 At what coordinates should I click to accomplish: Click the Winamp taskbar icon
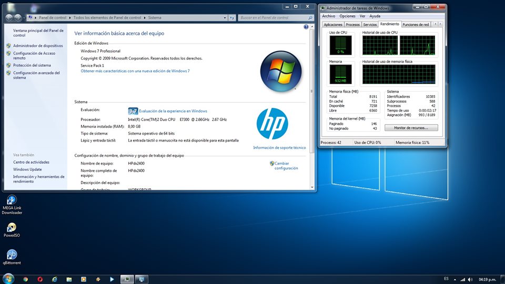pyautogui.click(x=98, y=279)
